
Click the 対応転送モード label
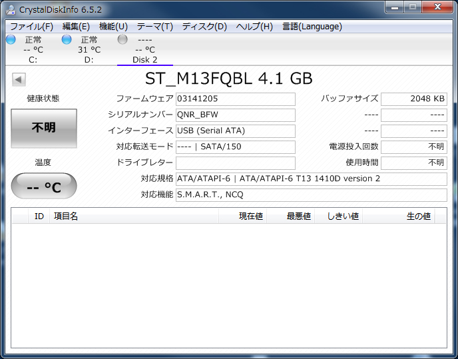tap(145, 147)
